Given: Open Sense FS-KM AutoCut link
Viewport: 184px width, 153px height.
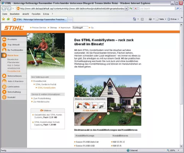Looking at the screenshot, I should click(87, 142).
